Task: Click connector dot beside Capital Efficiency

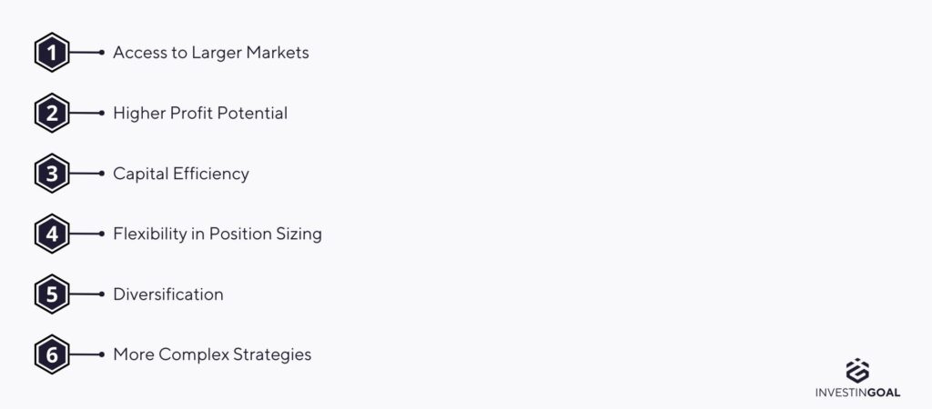Action: pyautogui.click(x=102, y=174)
